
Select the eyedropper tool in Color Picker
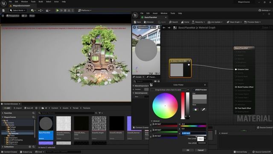coord(203,110)
